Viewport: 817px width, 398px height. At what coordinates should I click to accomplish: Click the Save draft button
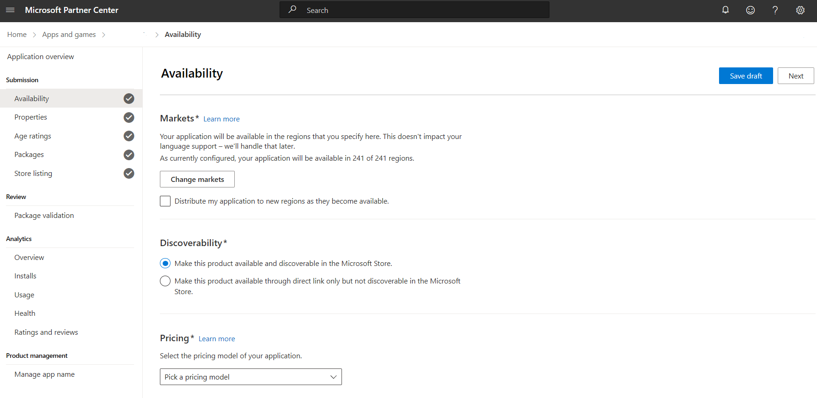coord(746,76)
